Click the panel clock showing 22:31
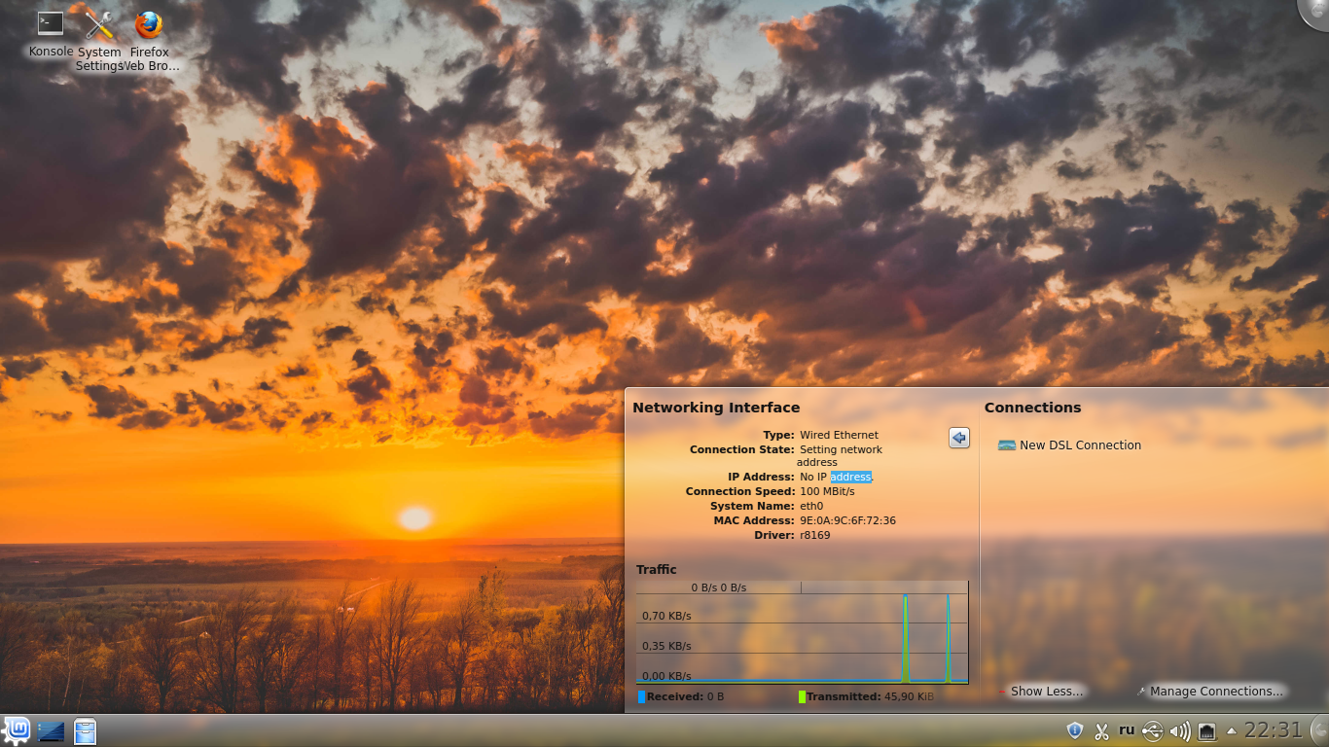 1273,730
